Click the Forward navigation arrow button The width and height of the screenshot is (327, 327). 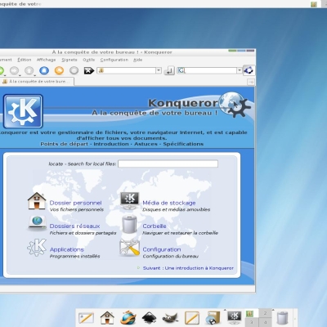pyautogui.click(x=15, y=70)
